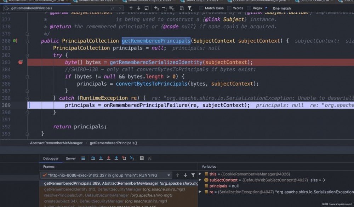Open the CookieRememberMeManager.java editor tab
Screen dimensions: 354x207
point(258,1)
